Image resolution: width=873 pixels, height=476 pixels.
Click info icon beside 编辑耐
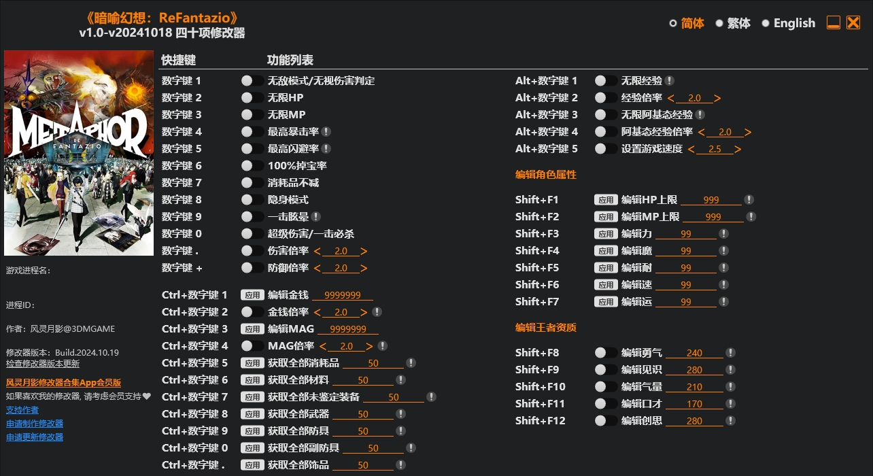[x=723, y=268]
